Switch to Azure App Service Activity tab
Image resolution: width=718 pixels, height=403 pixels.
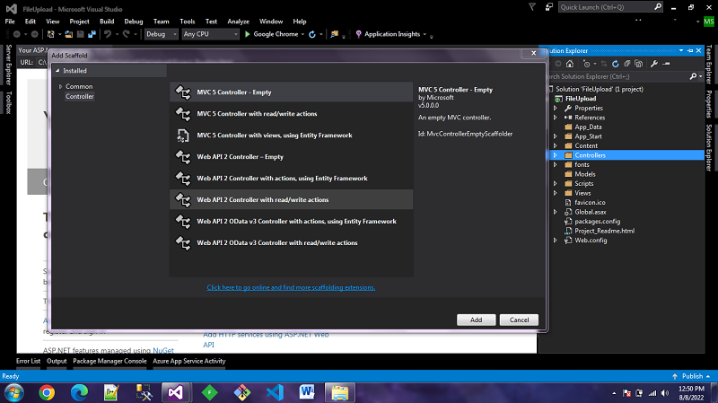[x=189, y=361]
